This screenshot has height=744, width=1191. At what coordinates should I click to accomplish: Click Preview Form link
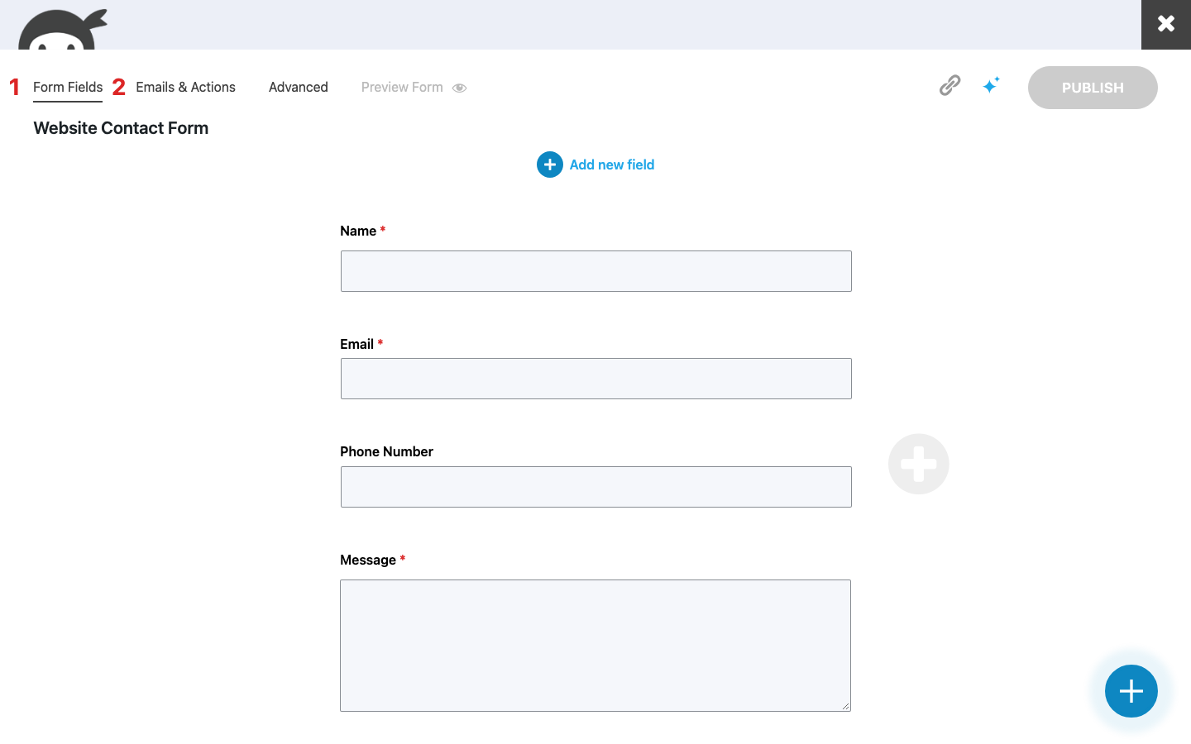coord(402,88)
